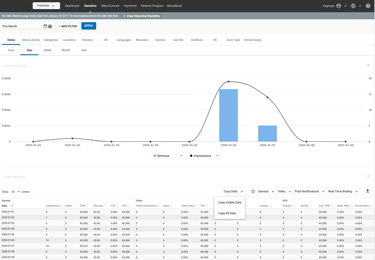Toggle sort order on Date column
The width and height of the screenshot is (375, 260).
(12, 206)
